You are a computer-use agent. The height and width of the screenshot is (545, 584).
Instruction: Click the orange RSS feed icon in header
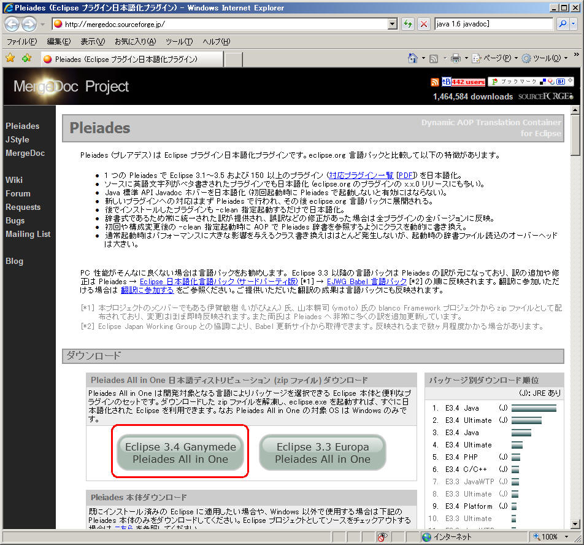point(435,82)
